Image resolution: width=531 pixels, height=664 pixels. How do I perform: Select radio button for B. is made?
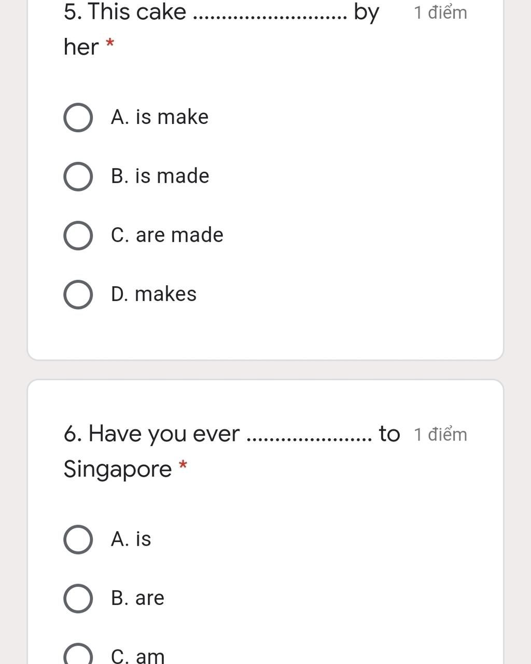[x=78, y=177]
